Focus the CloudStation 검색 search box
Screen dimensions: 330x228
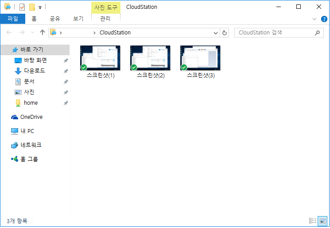279,33
